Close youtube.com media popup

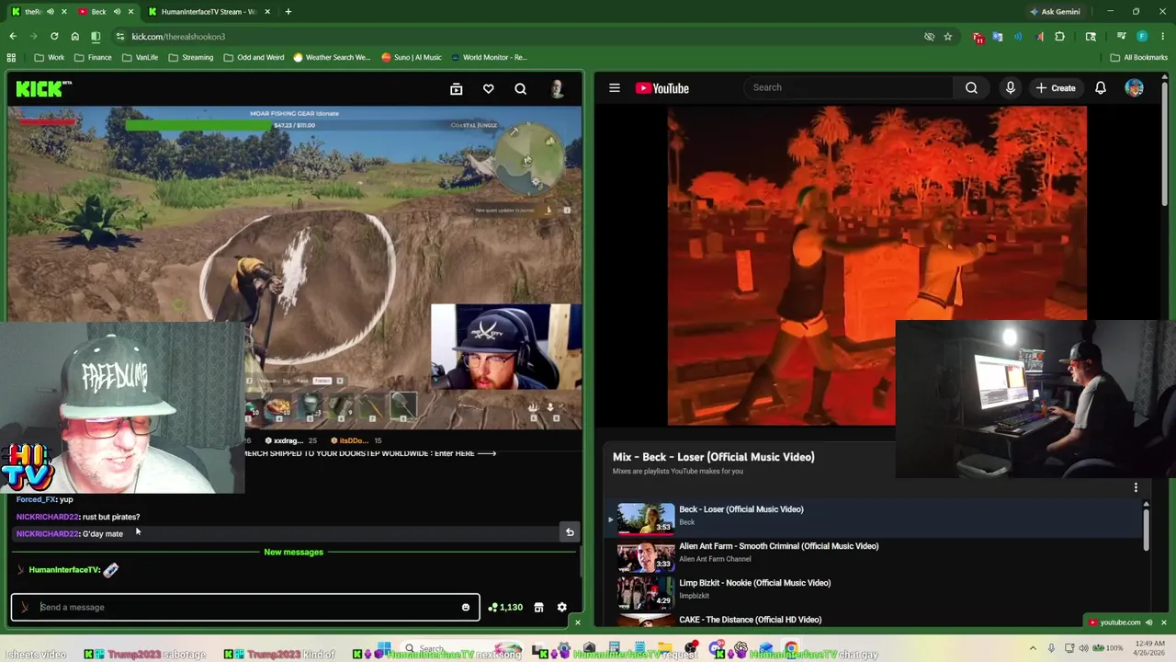click(1163, 622)
